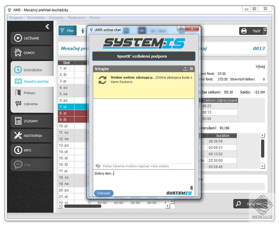The image size is (279, 226).
Task: Open the ZAČÍNAME section
Action: click(32, 38)
